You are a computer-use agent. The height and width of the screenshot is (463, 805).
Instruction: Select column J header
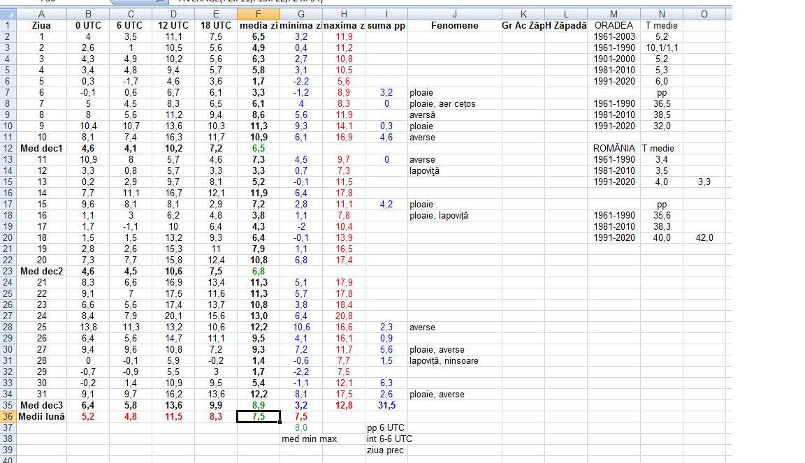[x=454, y=15]
